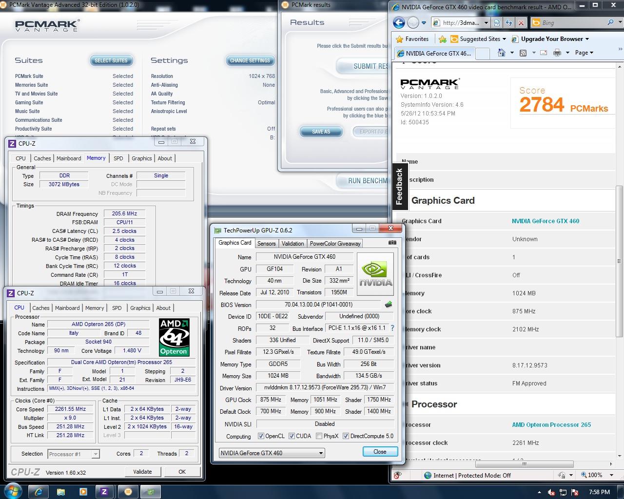Click the OK button in CPU-Z
This screenshot has height=499, width=624.
pos(182,472)
